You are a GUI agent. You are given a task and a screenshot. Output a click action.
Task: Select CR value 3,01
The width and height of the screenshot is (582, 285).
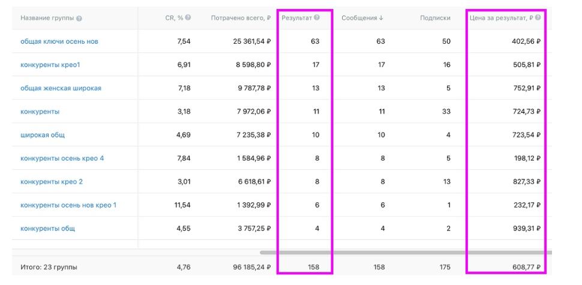click(x=184, y=182)
